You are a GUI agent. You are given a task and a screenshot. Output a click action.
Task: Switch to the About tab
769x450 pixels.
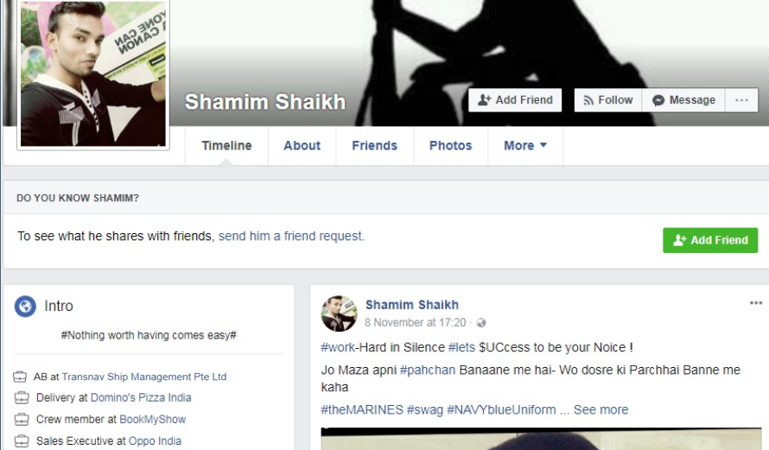click(x=302, y=146)
